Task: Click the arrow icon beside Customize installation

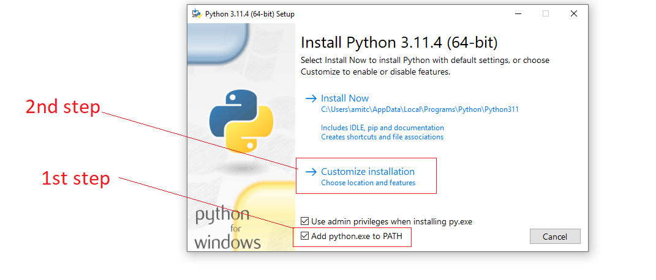Action: point(311,172)
